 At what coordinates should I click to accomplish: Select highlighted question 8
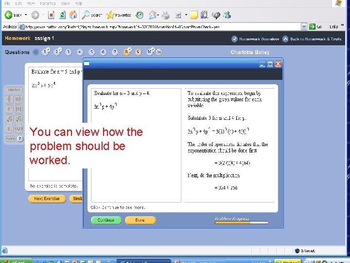coord(126,52)
